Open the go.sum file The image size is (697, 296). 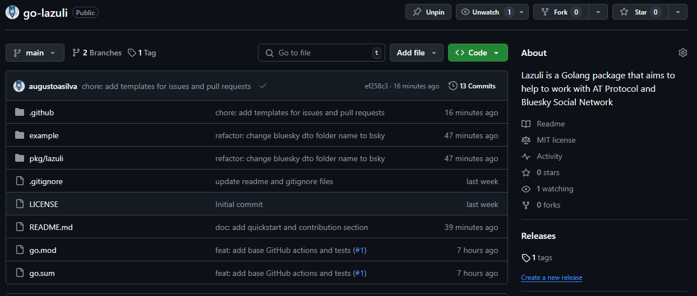[42, 273]
